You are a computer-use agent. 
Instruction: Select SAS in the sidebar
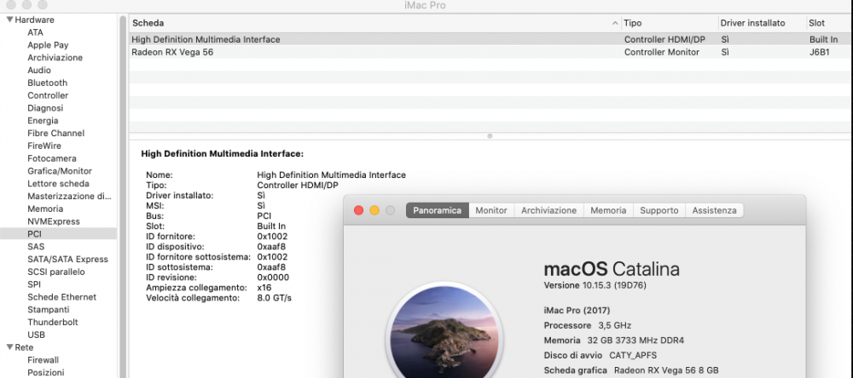coord(36,247)
